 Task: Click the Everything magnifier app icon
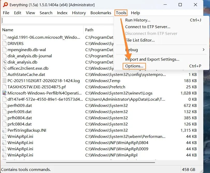click(5, 5)
